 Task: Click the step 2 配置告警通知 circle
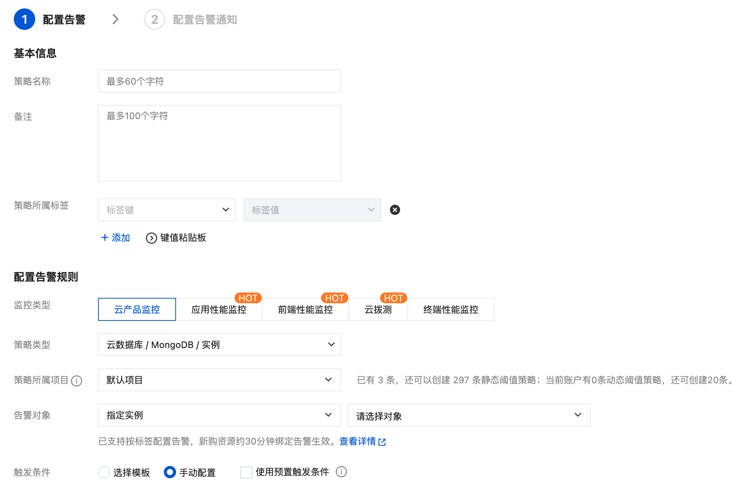click(x=154, y=20)
